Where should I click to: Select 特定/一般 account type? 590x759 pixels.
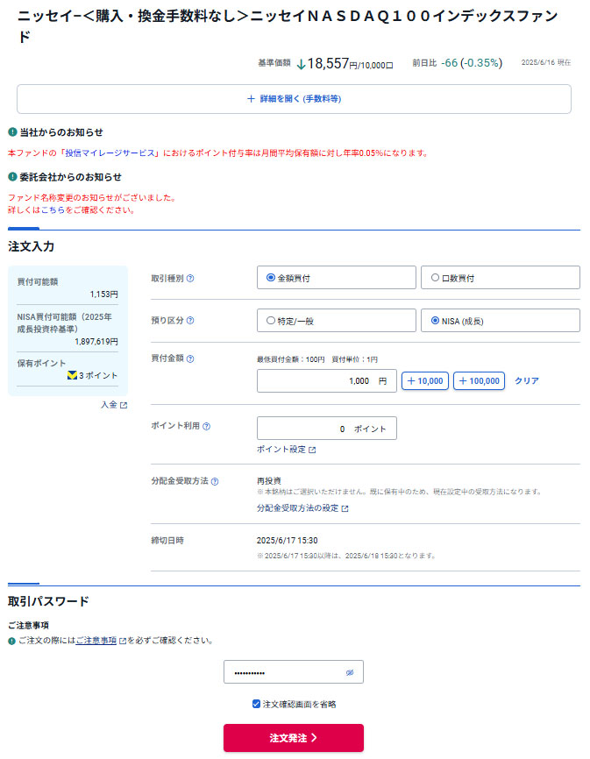271,321
